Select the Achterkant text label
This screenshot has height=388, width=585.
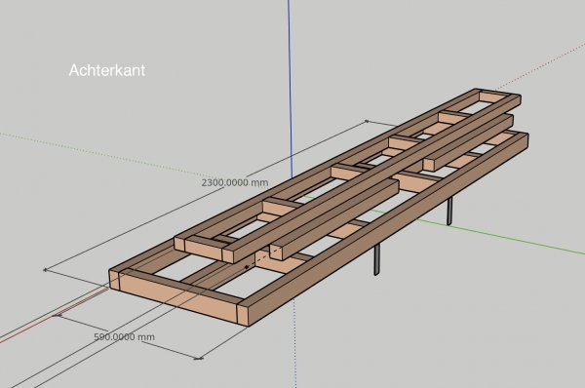pyautogui.click(x=107, y=70)
